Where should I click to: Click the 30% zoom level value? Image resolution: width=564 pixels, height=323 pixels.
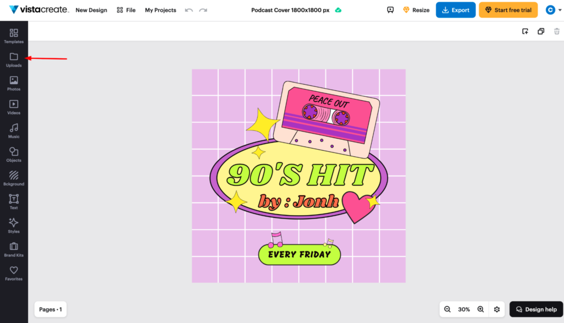[464, 309]
